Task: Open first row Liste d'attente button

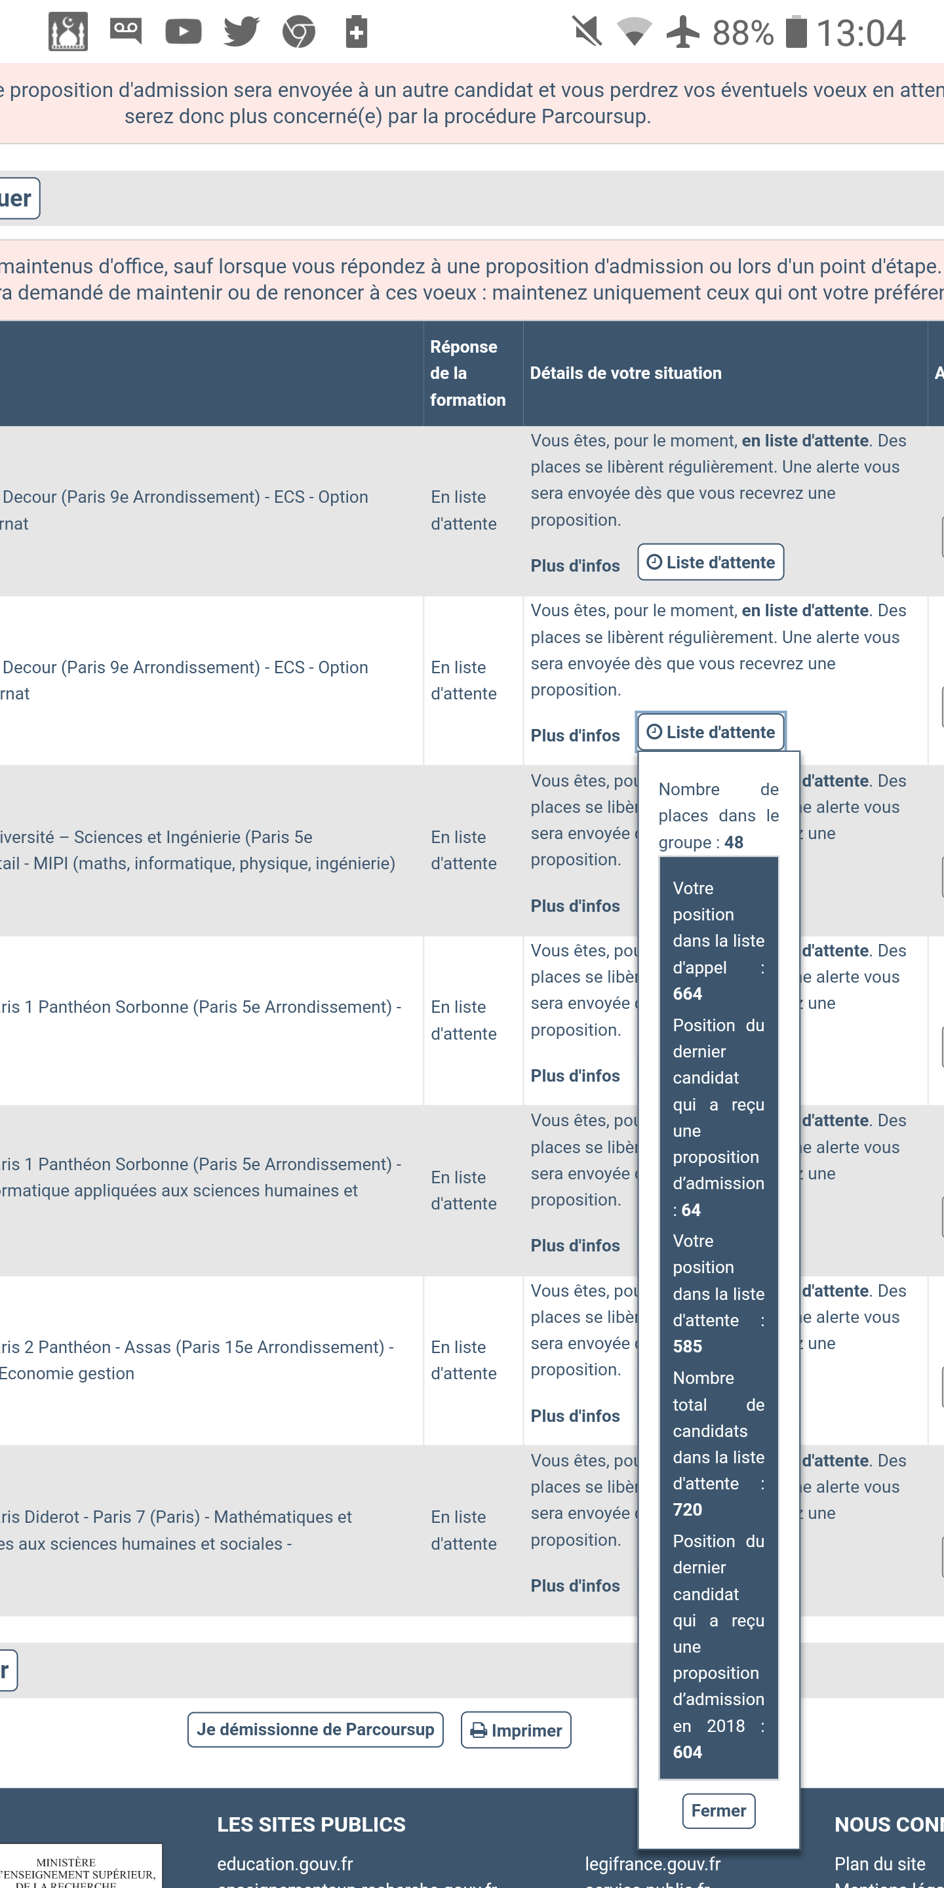Action: [710, 562]
